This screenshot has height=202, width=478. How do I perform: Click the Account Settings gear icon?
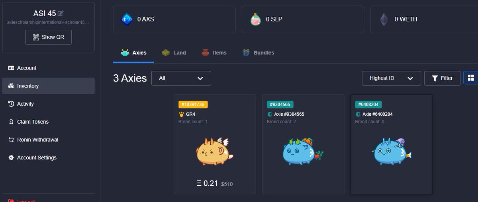click(11, 157)
